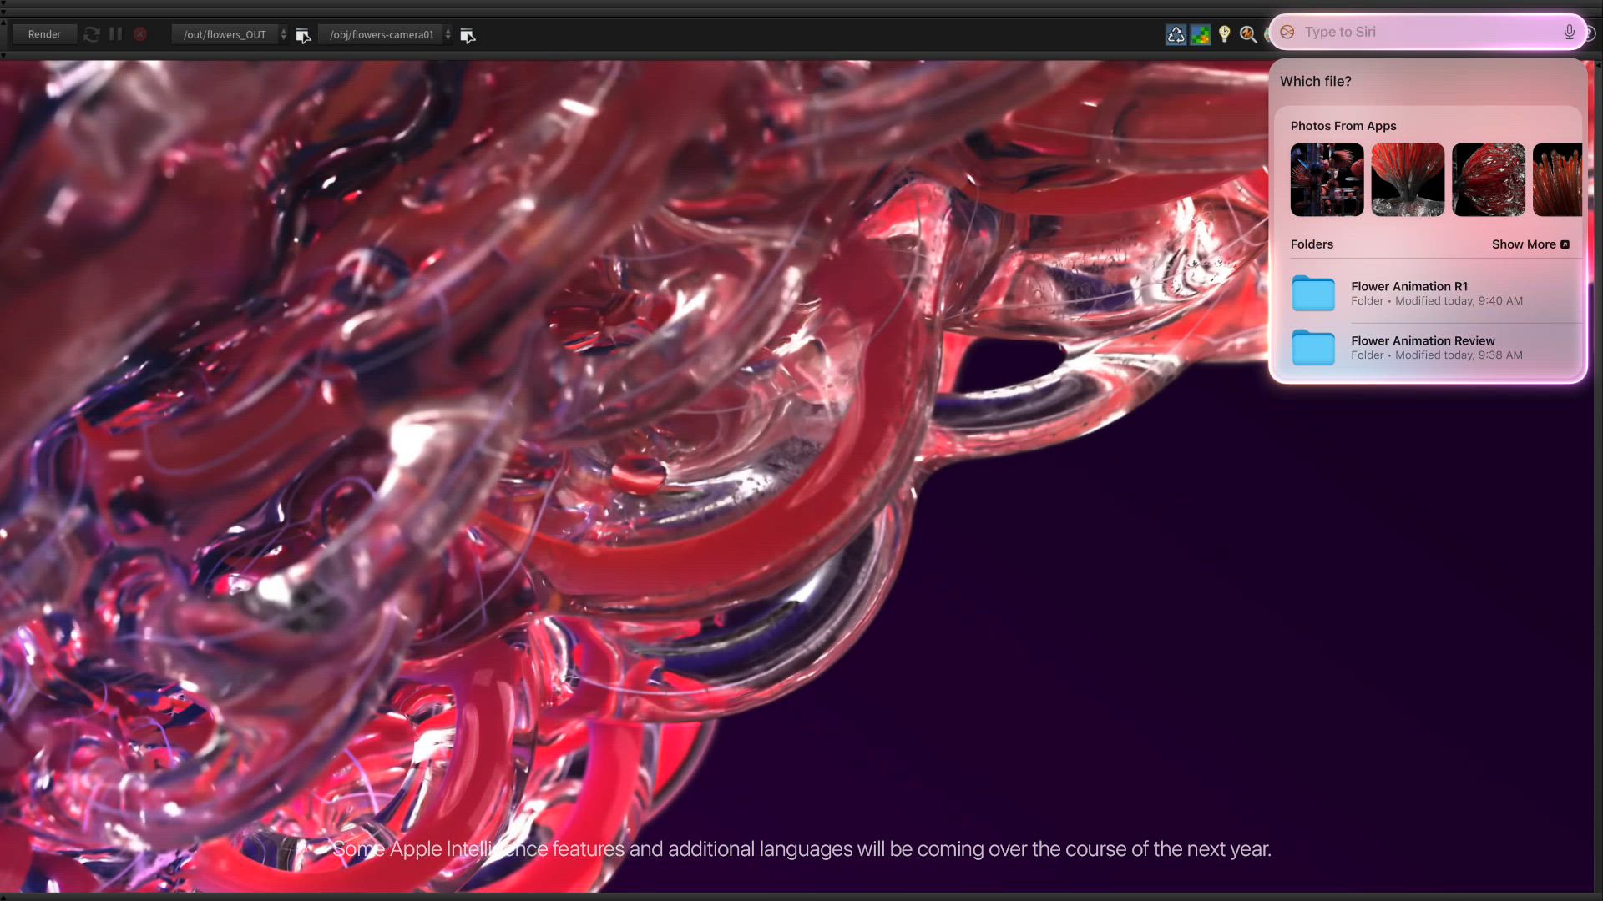Toggle the recycle auto-update render icon
Screen dimensions: 1603x901
pyautogui.click(x=1176, y=34)
